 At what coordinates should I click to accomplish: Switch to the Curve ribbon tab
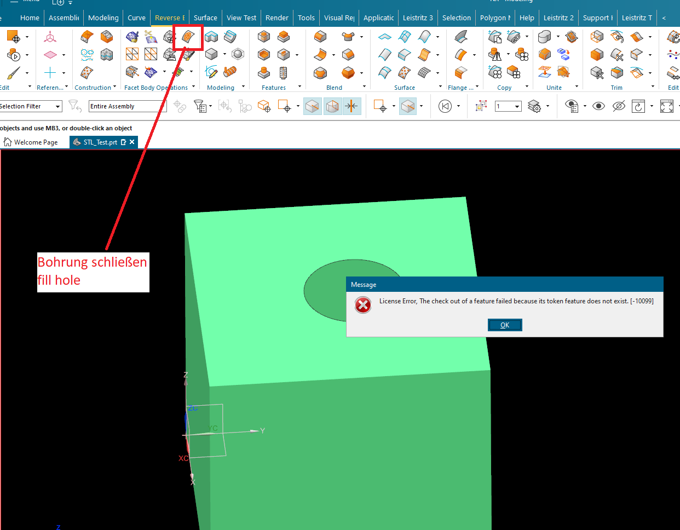point(136,18)
